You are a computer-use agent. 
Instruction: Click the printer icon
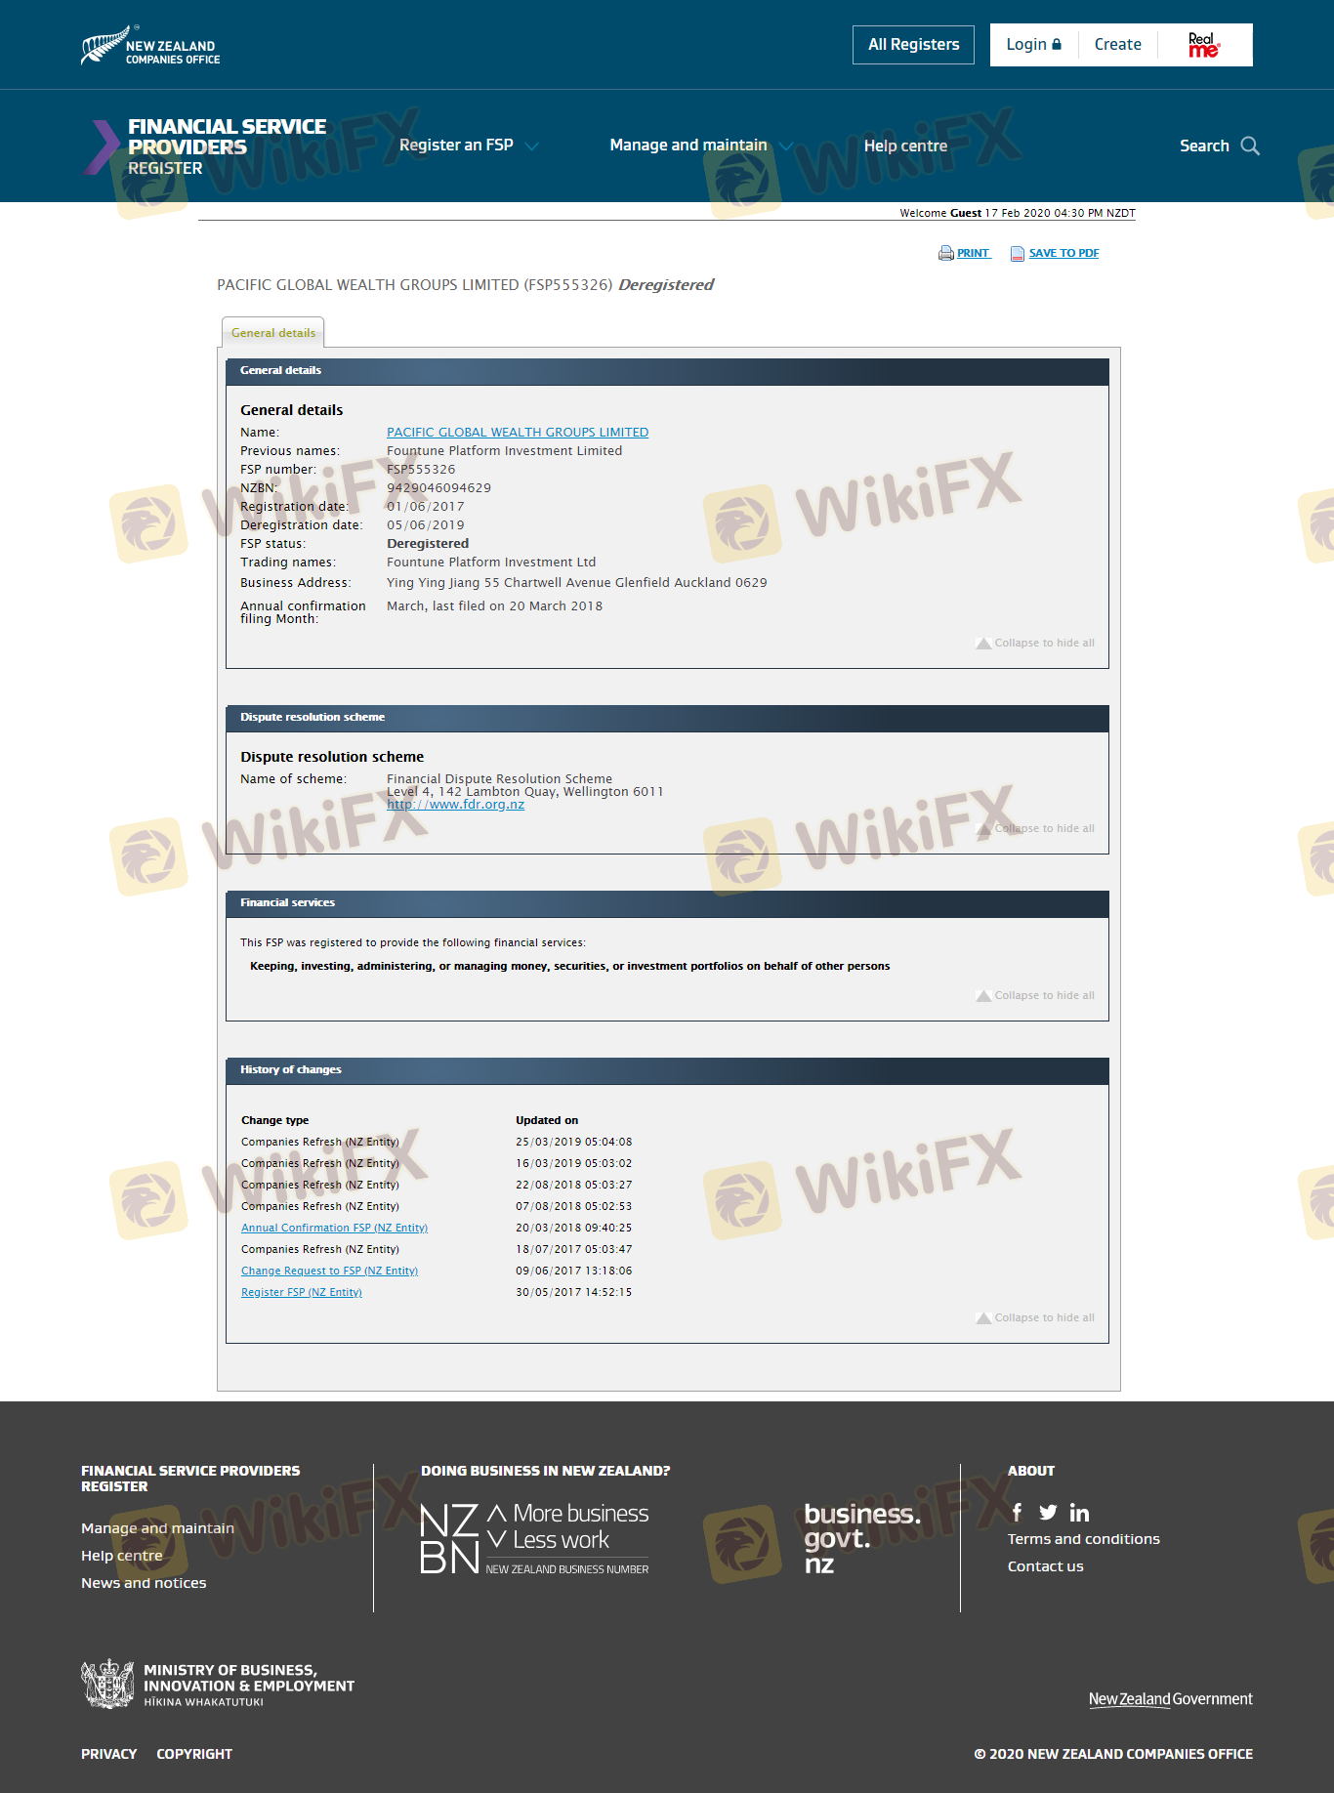(945, 254)
